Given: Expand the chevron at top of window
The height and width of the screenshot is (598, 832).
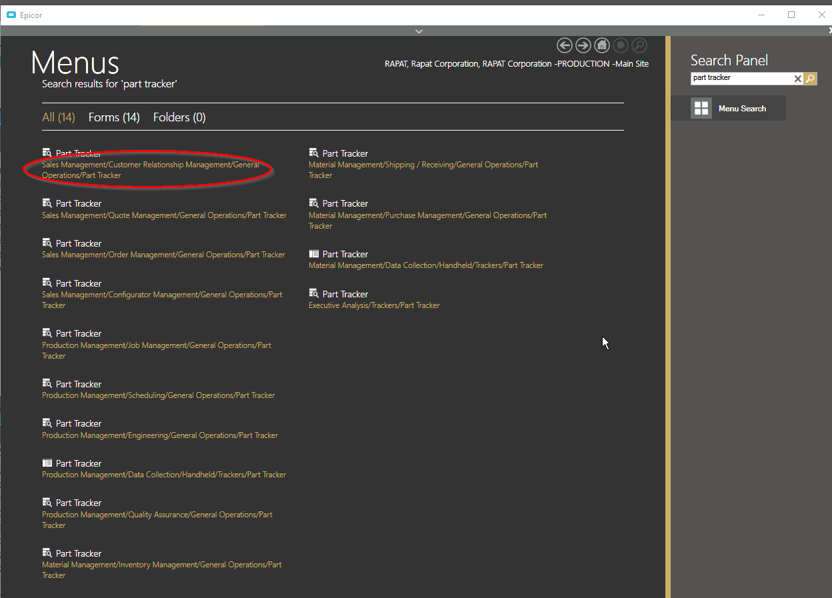Looking at the screenshot, I should tap(419, 31).
